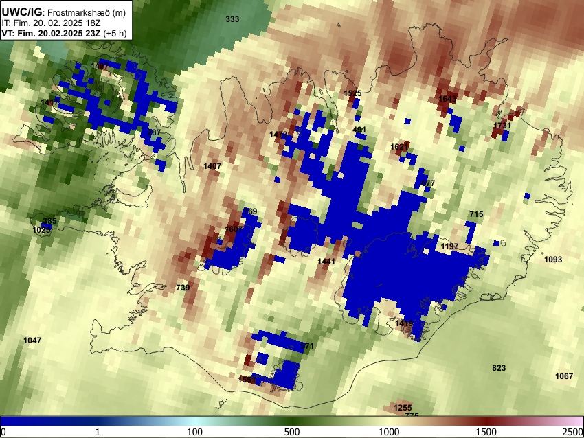Click the map value 1255
The width and height of the screenshot is (584, 438).
(x=403, y=408)
